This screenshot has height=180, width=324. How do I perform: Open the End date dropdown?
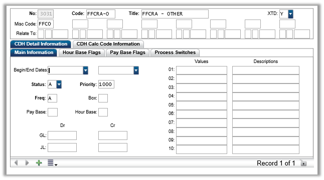click(x=136, y=70)
